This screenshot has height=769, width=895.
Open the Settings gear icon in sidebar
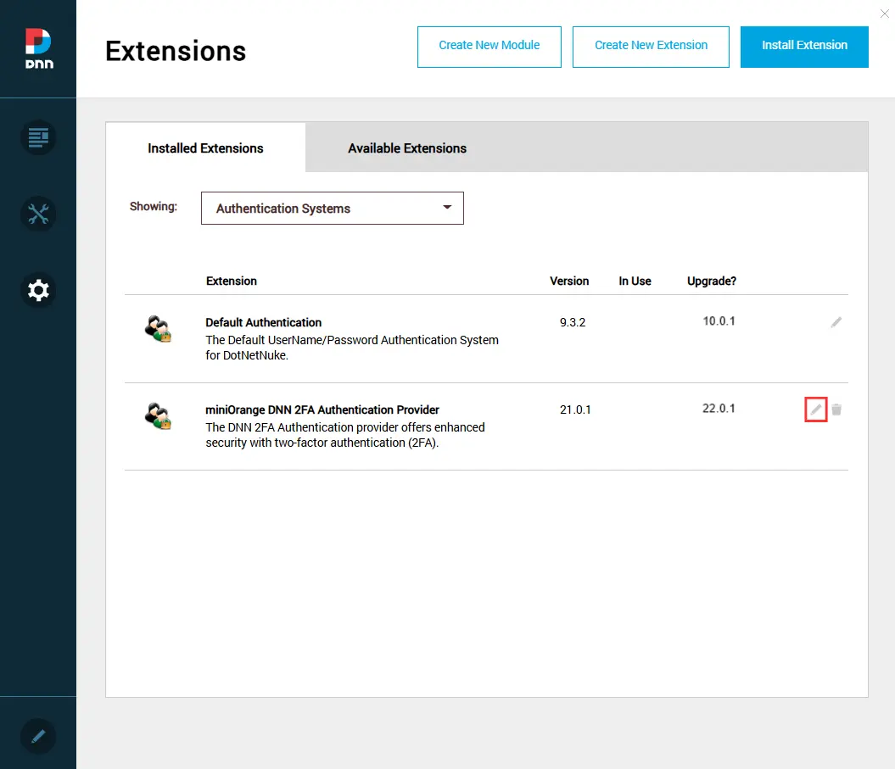38,290
